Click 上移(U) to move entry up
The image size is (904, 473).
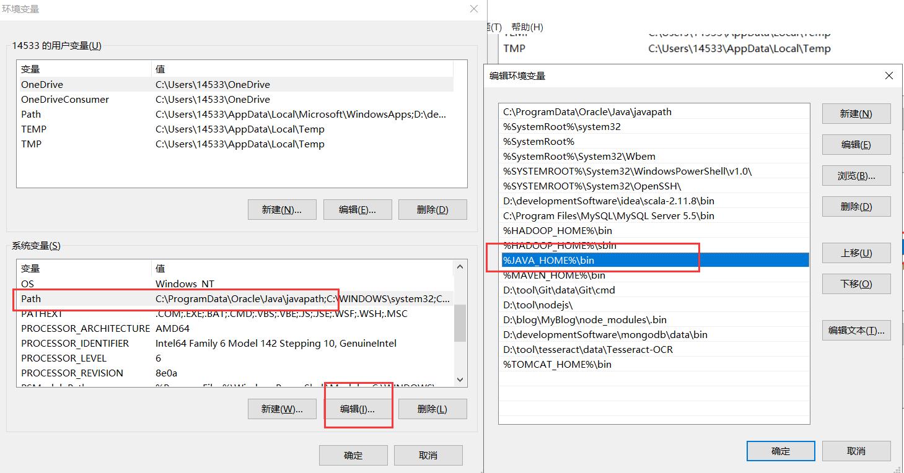[x=856, y=253]
